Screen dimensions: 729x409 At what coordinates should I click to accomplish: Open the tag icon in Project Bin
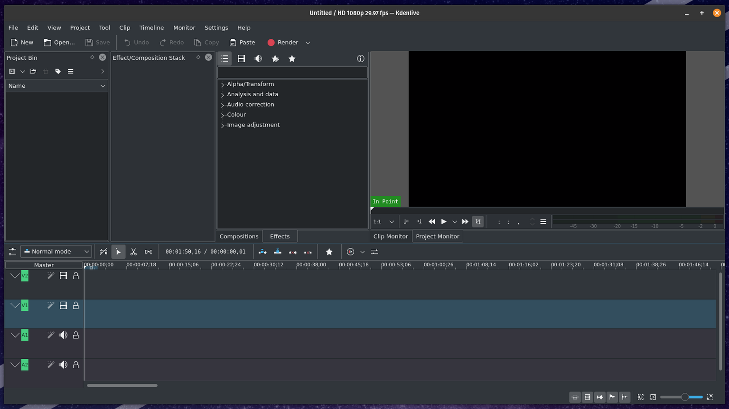click(58, 72)
